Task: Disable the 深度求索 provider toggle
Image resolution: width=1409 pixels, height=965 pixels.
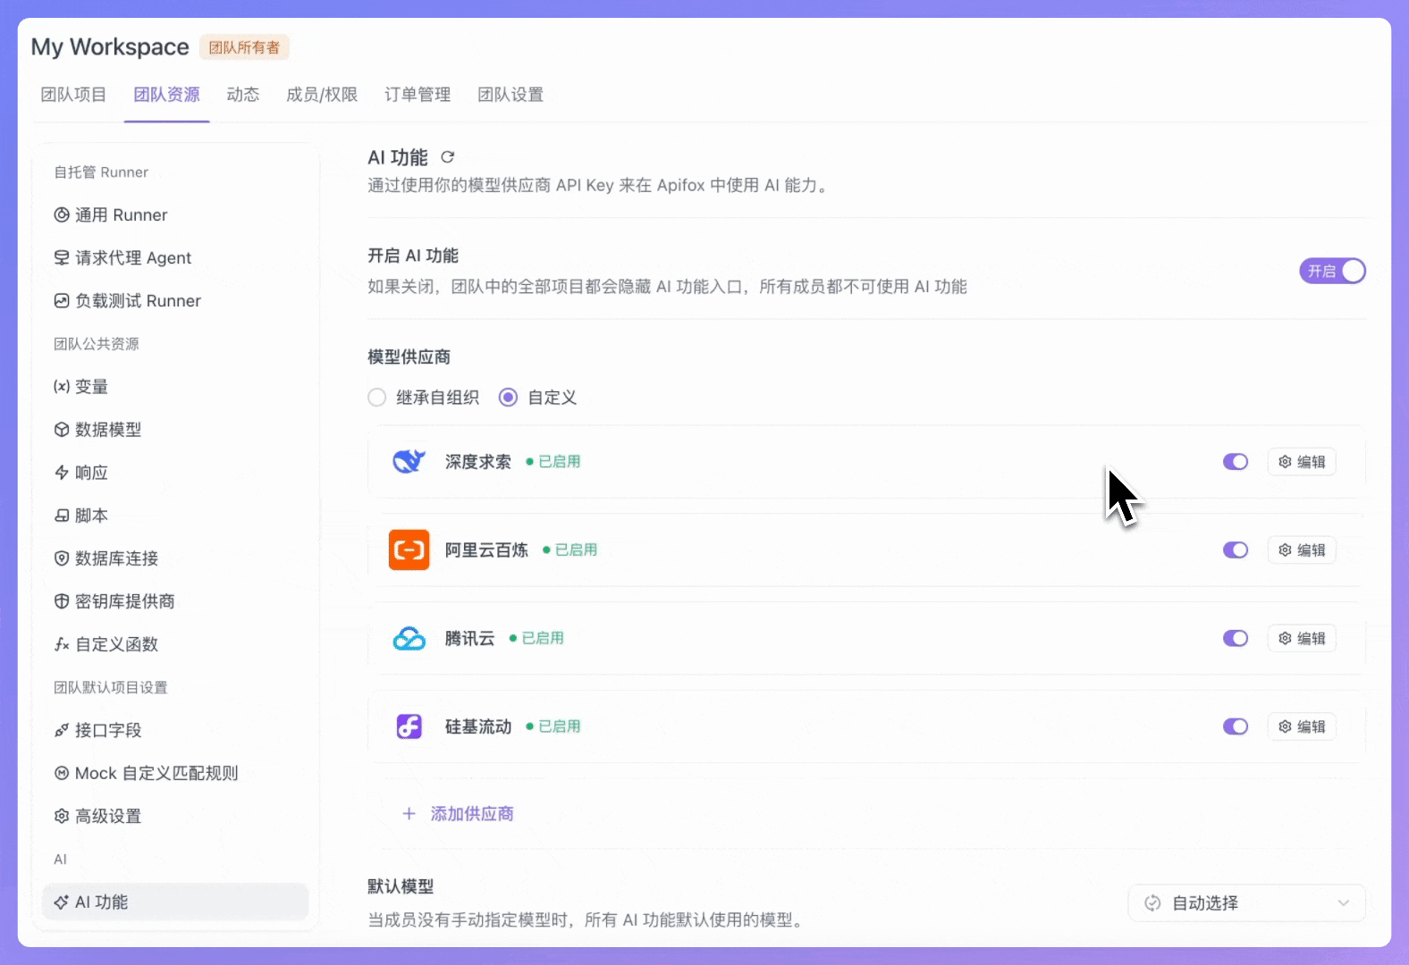Action: (x=1236, y=462)
